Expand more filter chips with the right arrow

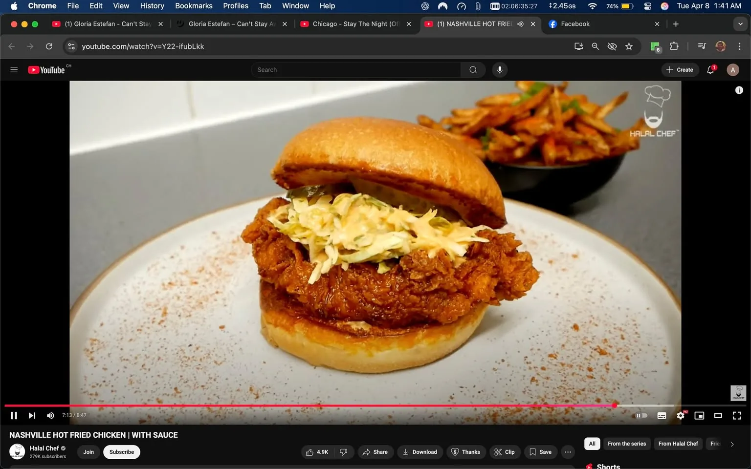click(x=731, y=444)
